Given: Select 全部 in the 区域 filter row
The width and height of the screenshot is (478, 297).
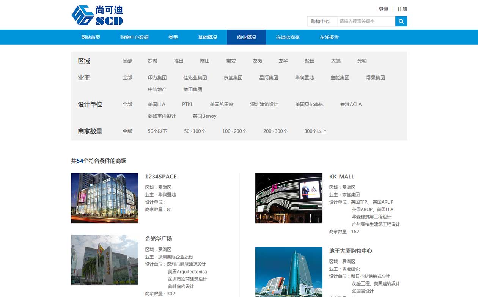Looking at the screenshot, I should coord(127,61).
